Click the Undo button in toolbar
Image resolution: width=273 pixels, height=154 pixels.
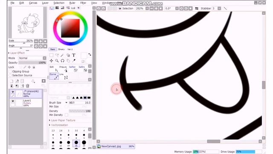pos(99,9)
